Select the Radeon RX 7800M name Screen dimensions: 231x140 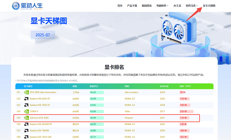point(39,131)
